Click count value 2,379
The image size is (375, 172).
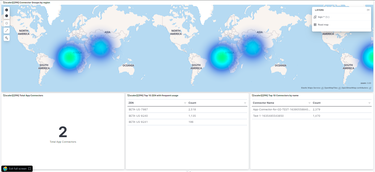tap(316, 110)
